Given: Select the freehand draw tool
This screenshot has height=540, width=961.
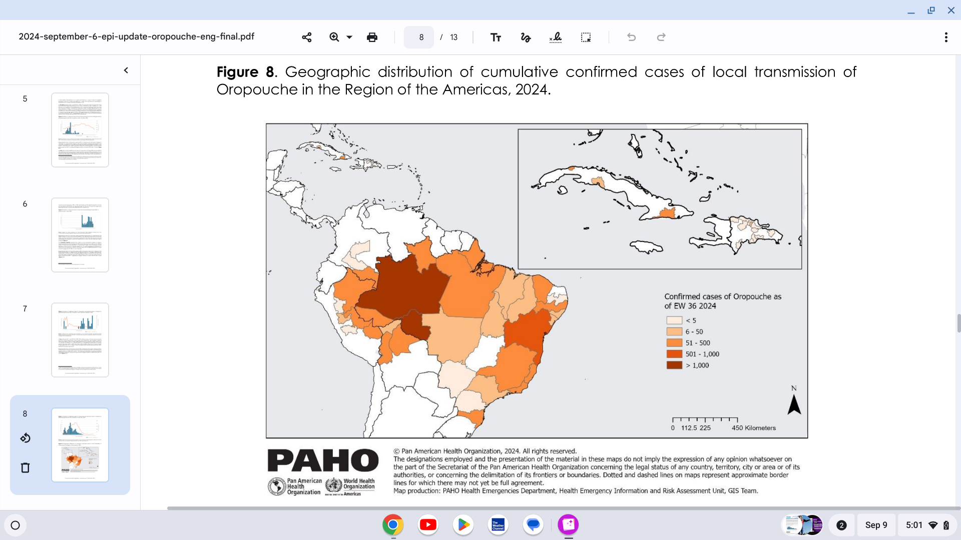Looking at the screenshot, I should pos(526,37).
